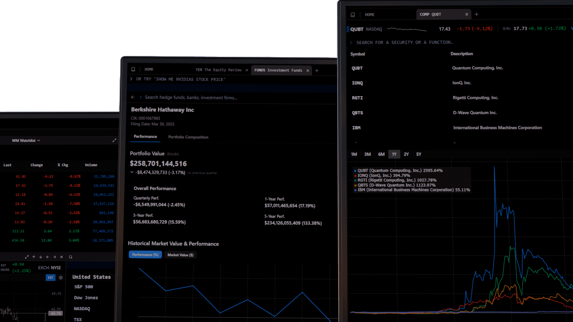Image resolution: width=573 pixels, height=322 pixels.
Task: Add a new tab in Funds window
Action: tap(317, 71)
